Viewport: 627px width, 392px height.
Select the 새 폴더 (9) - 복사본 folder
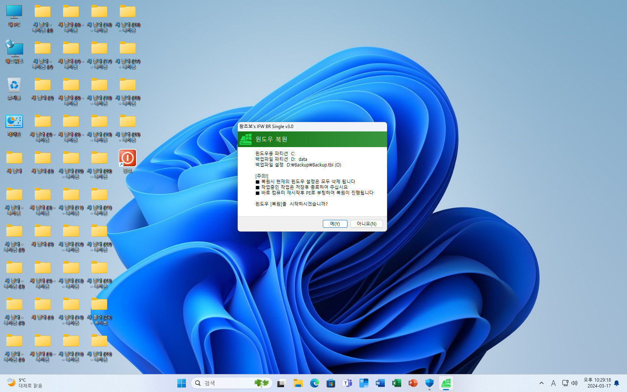[71, 128]
